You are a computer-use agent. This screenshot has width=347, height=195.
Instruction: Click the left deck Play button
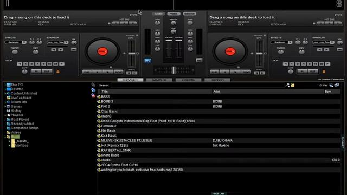click(x=107, y=72)
